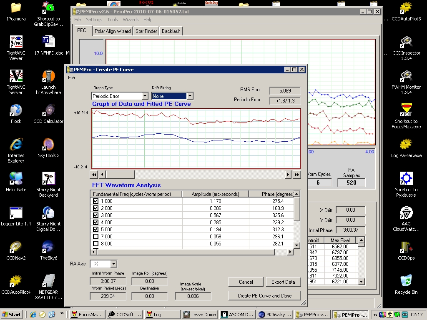
Task: Open NETGEAR XAV101 desktop icon
Action: pos(48,287)
